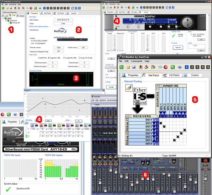Toggle the yellow EQ band button in Output 1 window
212x195 pixels.
59,125
